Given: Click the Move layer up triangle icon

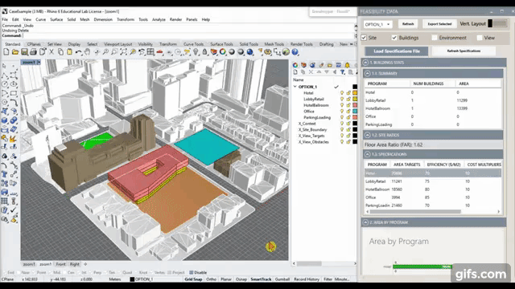Looking at the screenshot, I should (x=319, y=72).
